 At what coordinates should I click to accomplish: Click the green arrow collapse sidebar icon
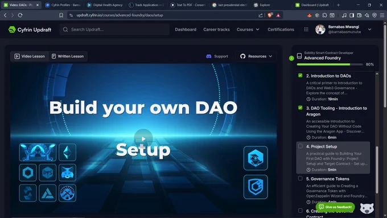coord(291,58)
